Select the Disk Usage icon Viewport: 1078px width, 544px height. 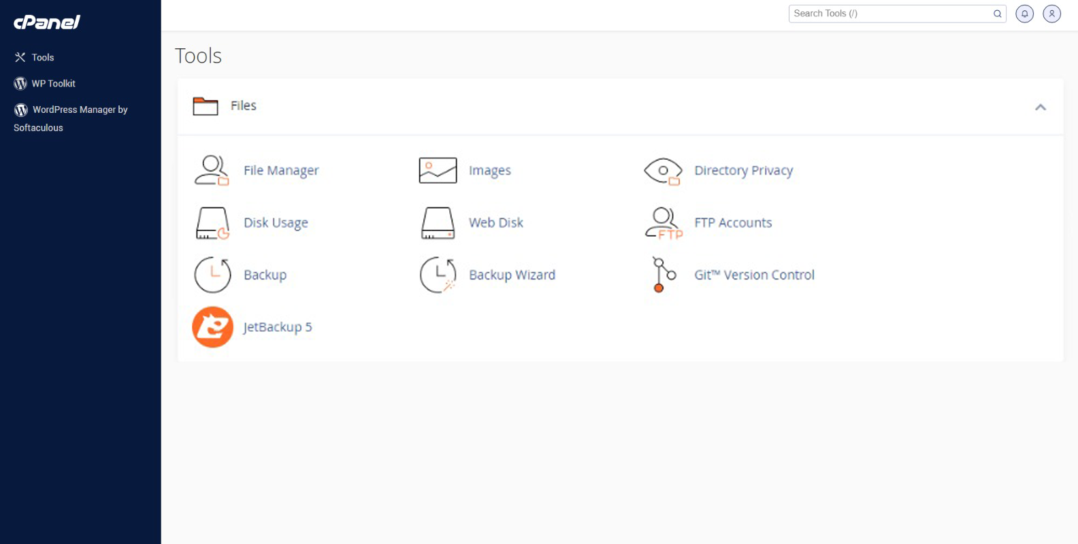(x=212, y=223)
